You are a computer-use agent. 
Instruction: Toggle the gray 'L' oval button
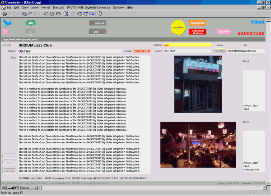pyautogui.click(x=31, y=31)
